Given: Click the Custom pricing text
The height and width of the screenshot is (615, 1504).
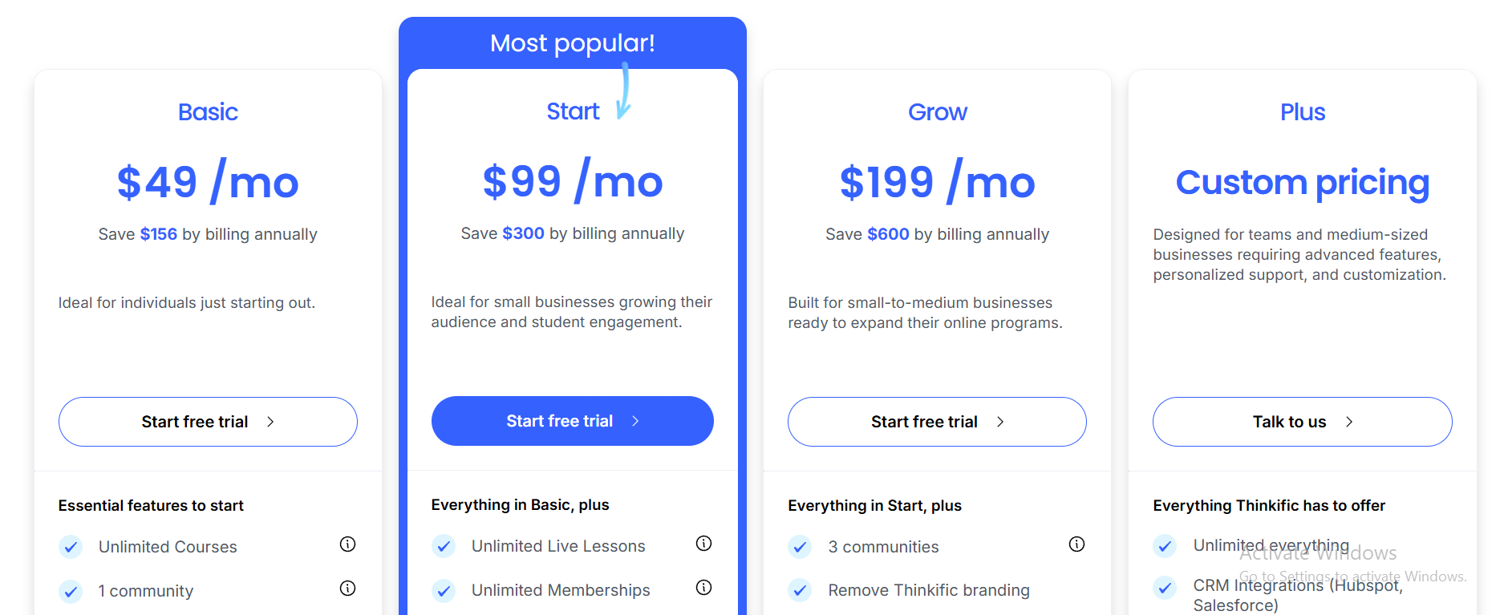Looking at the screenshot, I should click(x=1303, y=183).
